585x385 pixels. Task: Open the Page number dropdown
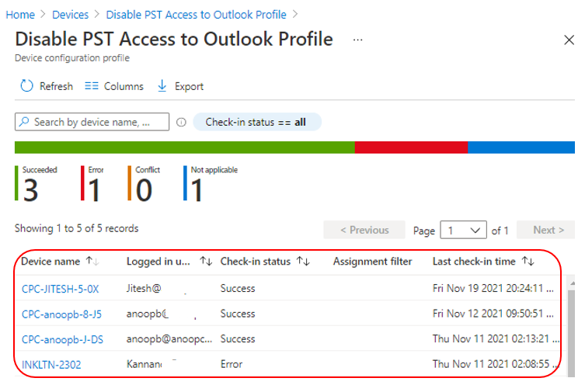click(x=463, y=230)
